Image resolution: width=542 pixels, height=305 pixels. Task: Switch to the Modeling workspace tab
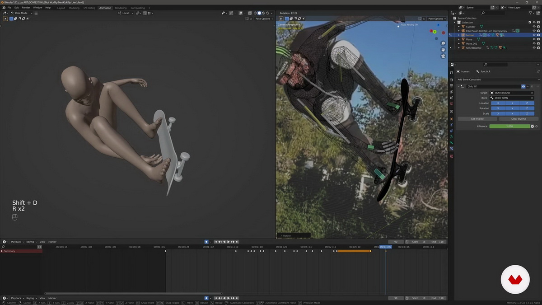(x=74, y=8)
